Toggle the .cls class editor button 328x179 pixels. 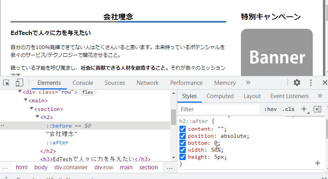point(288,109)
